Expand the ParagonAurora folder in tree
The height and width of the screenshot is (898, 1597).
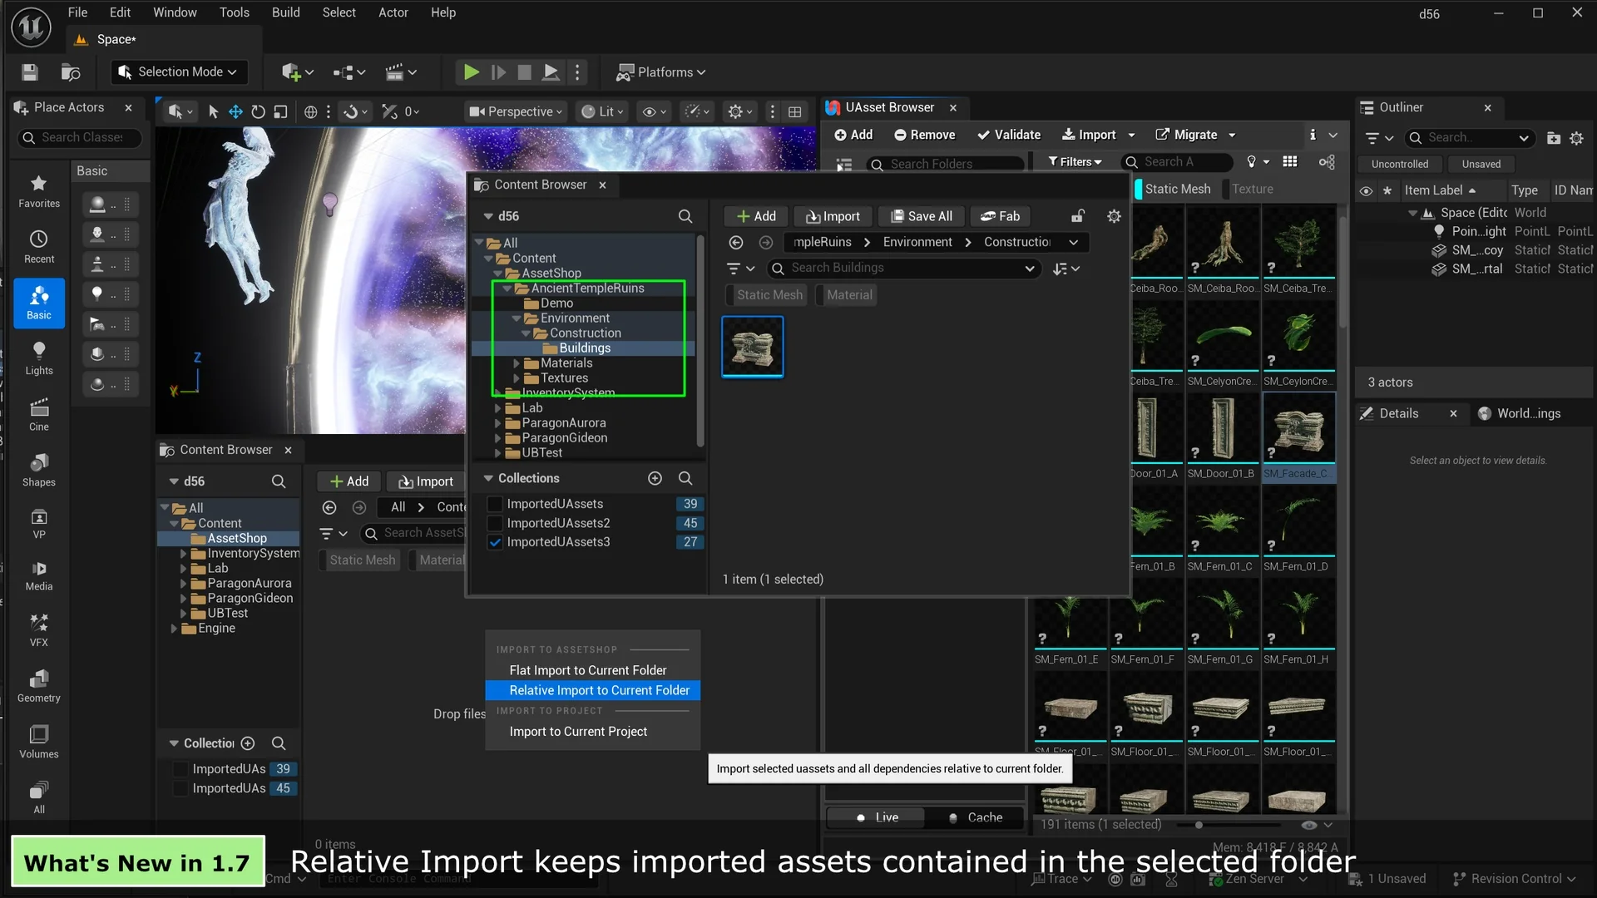[x=497, y=423]
